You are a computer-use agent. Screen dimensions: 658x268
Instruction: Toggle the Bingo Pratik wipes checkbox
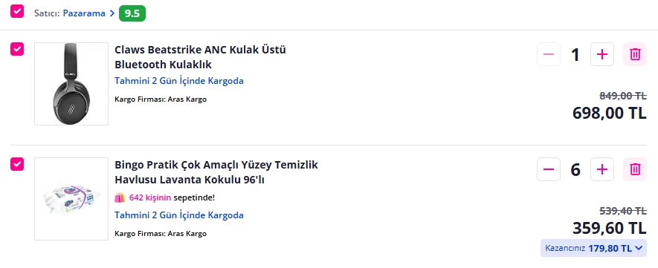pos(17,164)
